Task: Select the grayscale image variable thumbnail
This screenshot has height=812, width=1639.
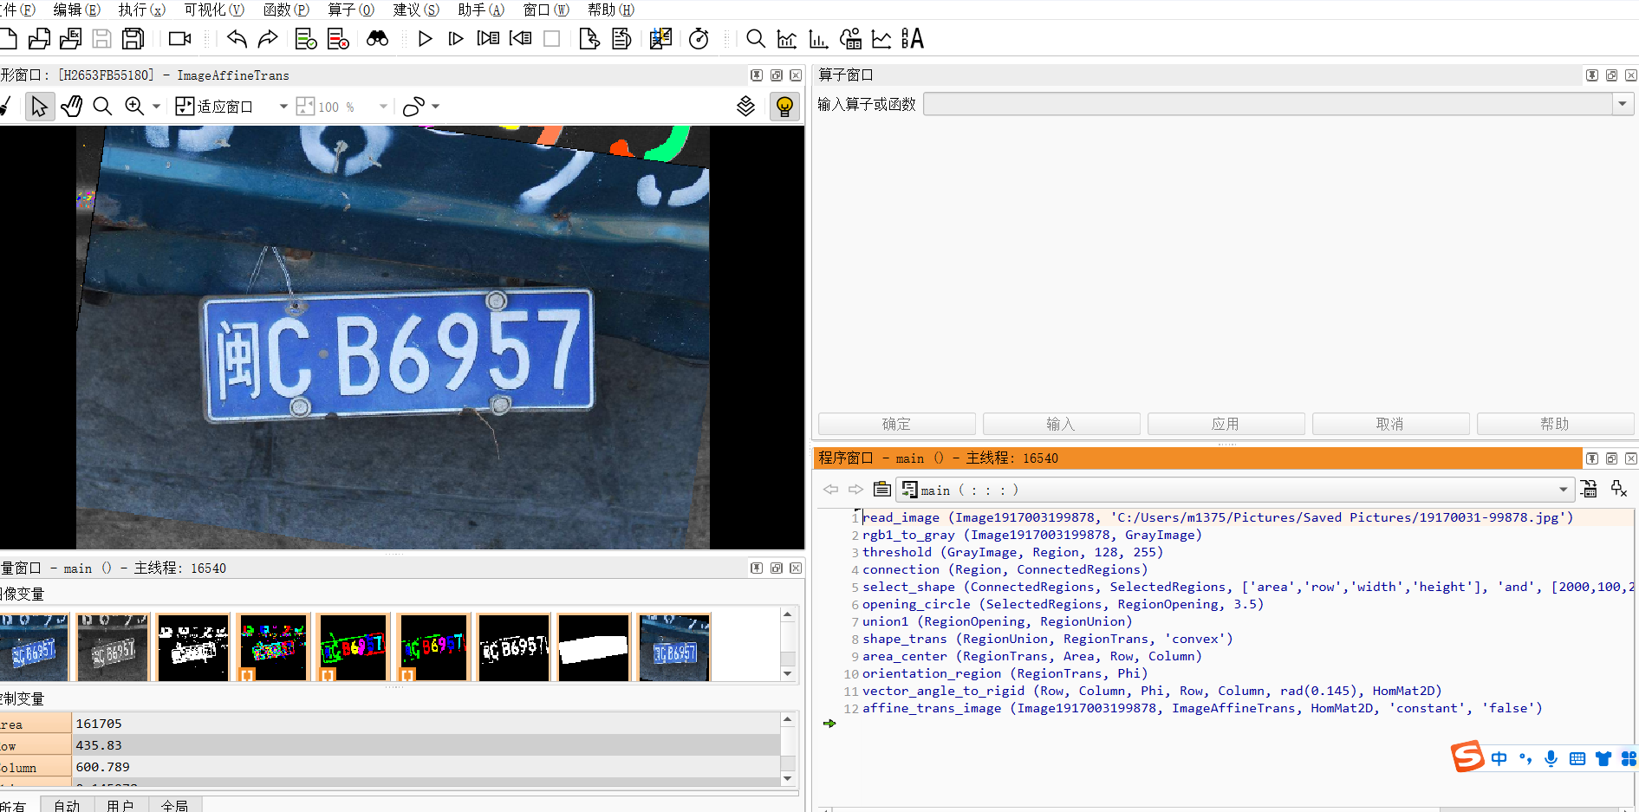Action: tap(113, 647)
